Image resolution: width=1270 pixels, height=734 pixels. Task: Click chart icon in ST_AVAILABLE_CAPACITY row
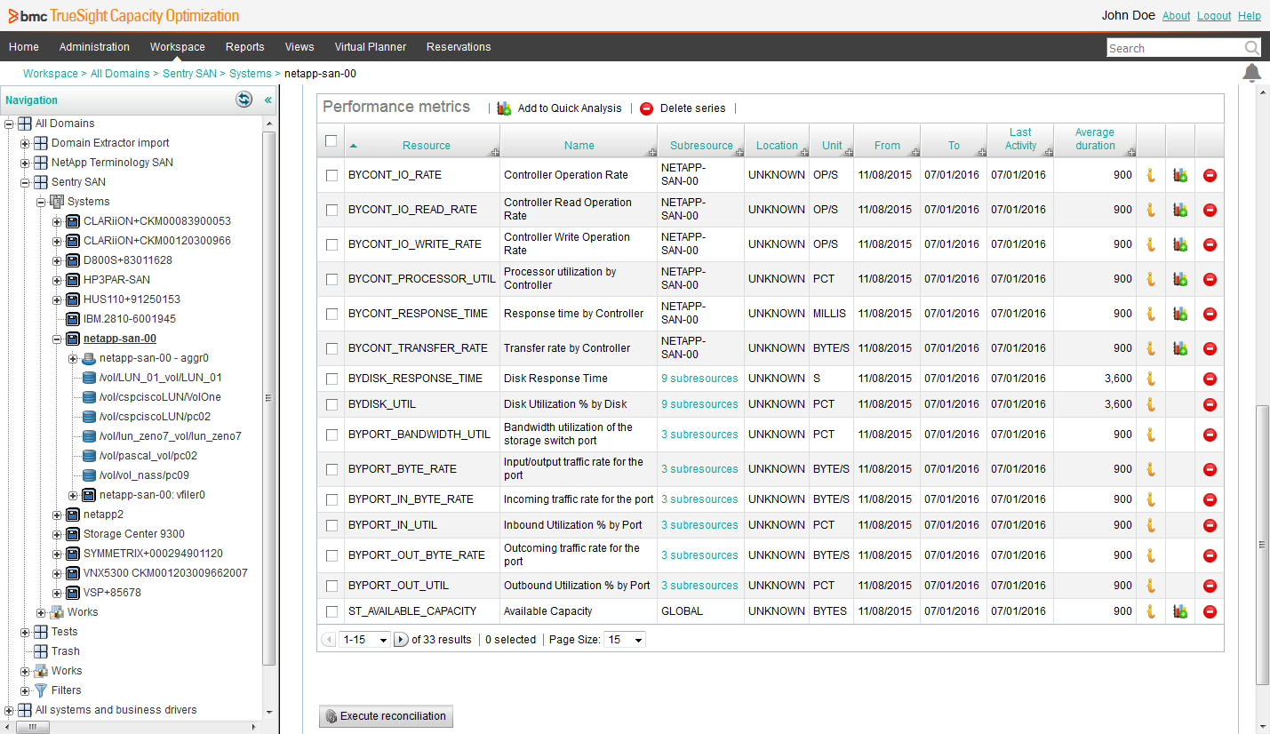[x=1180, y=611]
